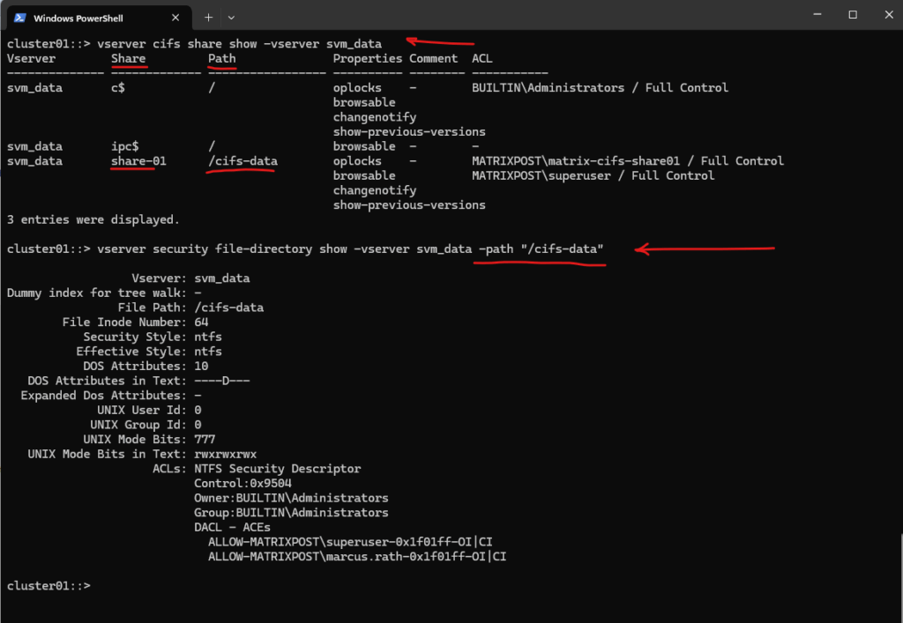Click the scrollbar thumb at right edge
The image size is (903, 623).
click(x=900, y=577)
